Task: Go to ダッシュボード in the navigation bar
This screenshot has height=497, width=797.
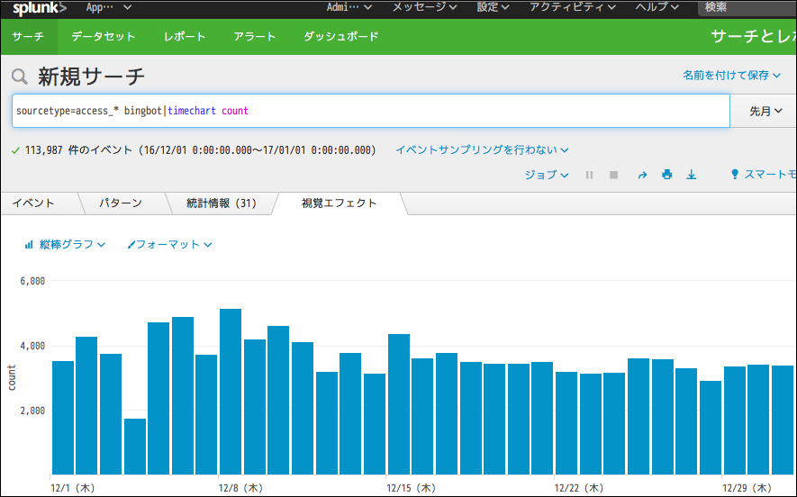Action: tap(340, 37)
